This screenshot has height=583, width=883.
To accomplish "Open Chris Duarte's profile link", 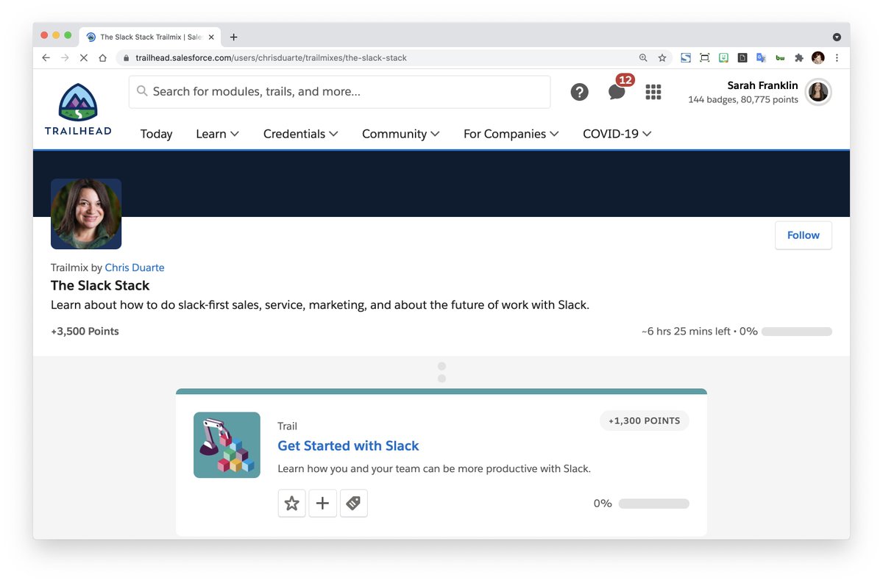I will coord(135,268).
